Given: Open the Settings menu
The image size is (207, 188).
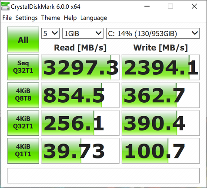Looking at the screenshot, I should pos(27,18).
